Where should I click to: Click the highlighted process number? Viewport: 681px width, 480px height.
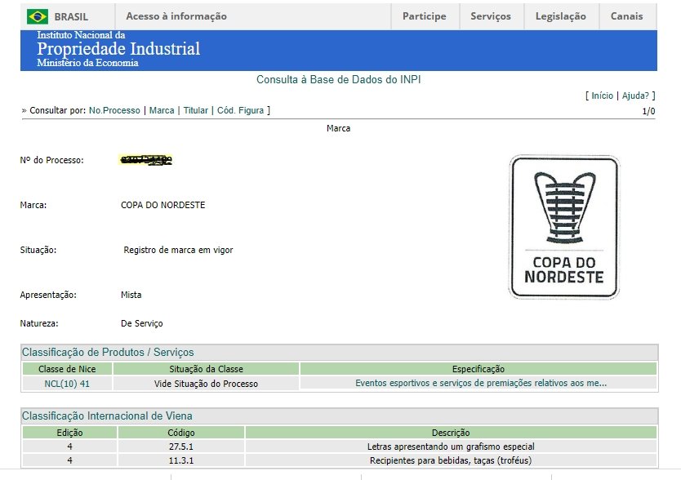tap(146, 160)
